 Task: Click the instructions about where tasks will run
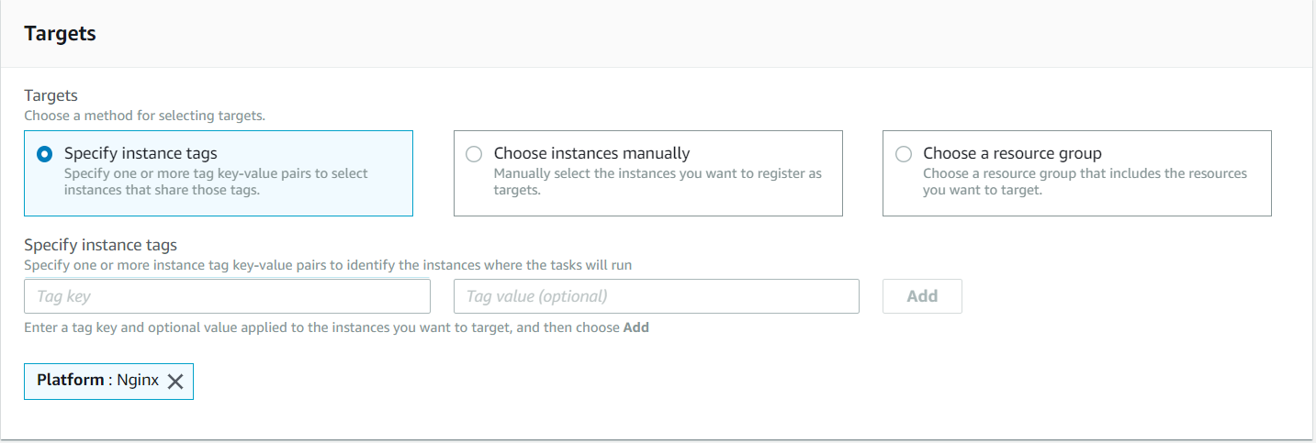click(327, 265)
